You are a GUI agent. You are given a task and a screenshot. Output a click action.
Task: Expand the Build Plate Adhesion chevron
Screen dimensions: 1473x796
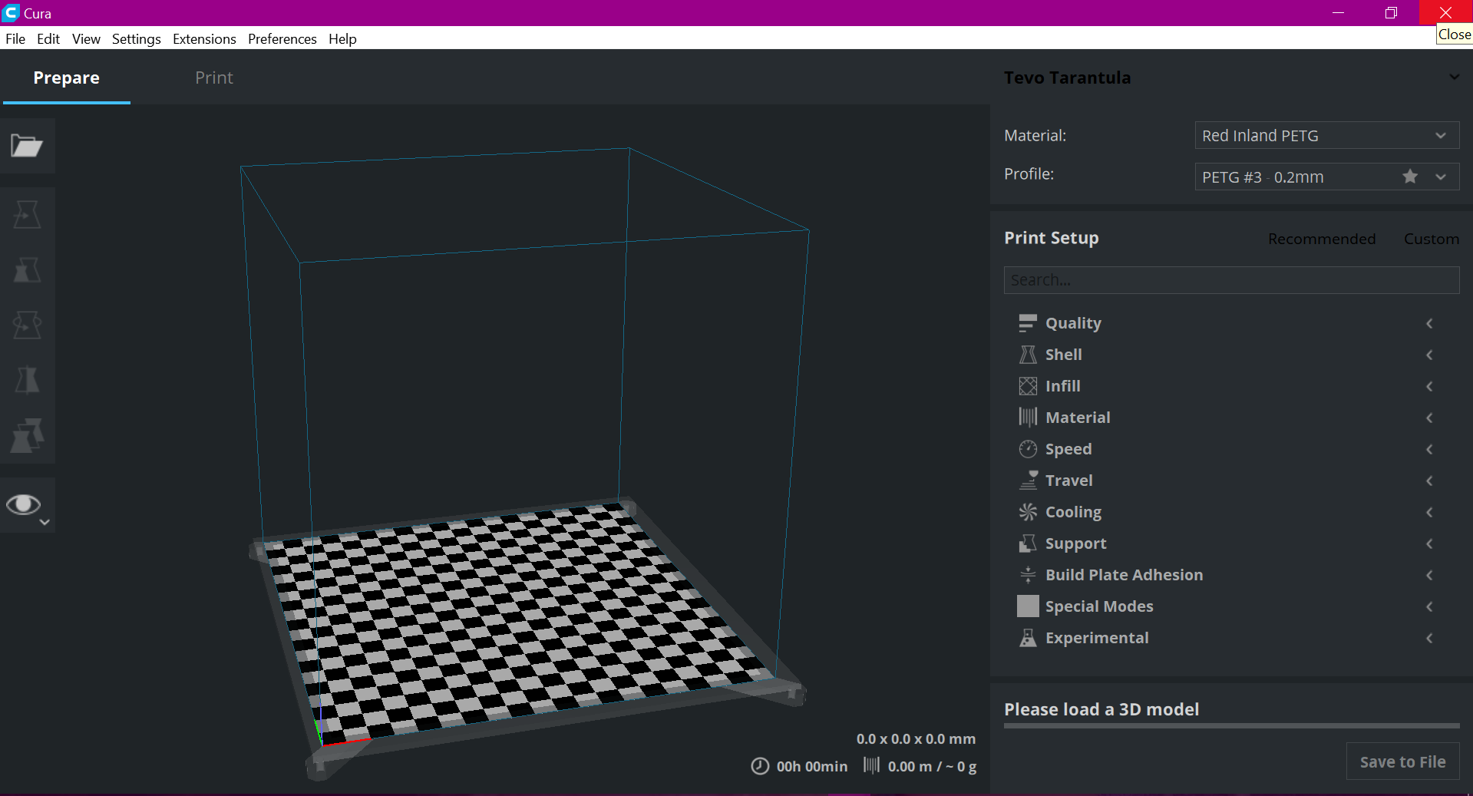[1429, 575]
